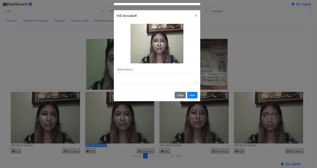Open Observations for the 13:54:28 snapshot
Image resolution: width=317 pixels, height=168 pixels.
point(71,151)
